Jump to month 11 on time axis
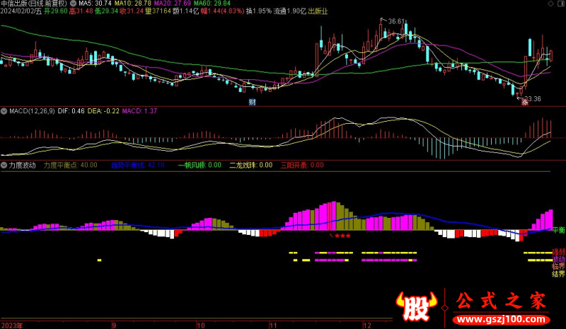The image size is (566, 329). click(x=273, y=325)
